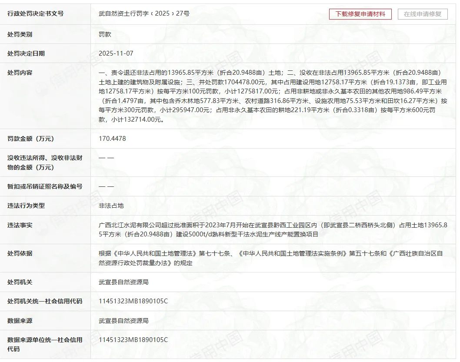
Task: Click the 数据来源 label
Action: point(20,321)
